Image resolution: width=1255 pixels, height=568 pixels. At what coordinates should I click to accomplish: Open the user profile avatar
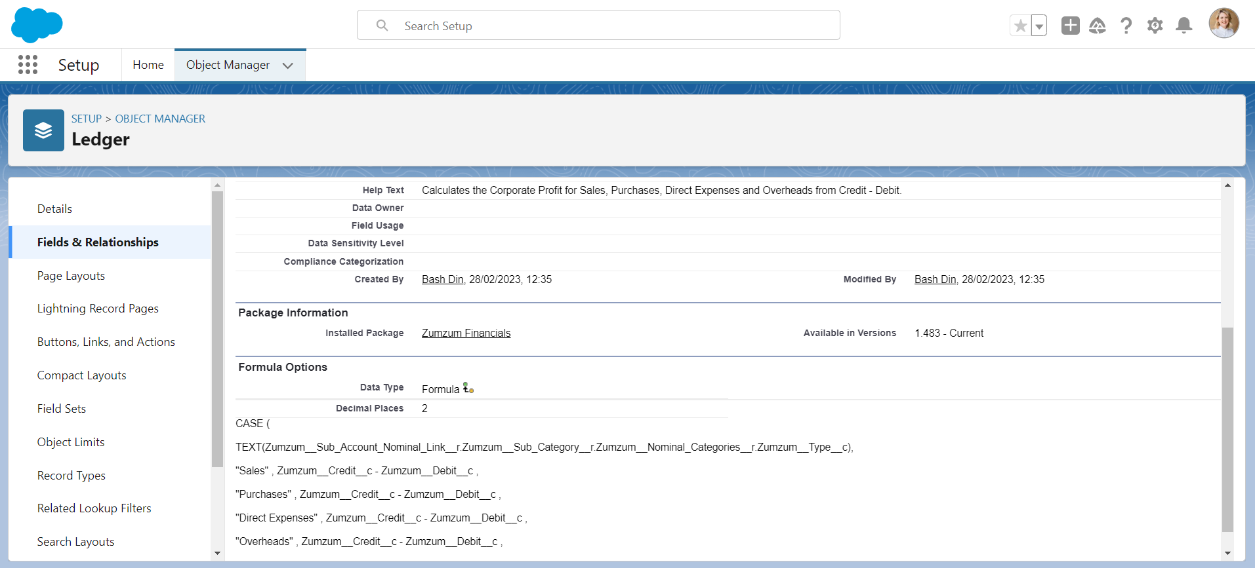point(1224,24)
